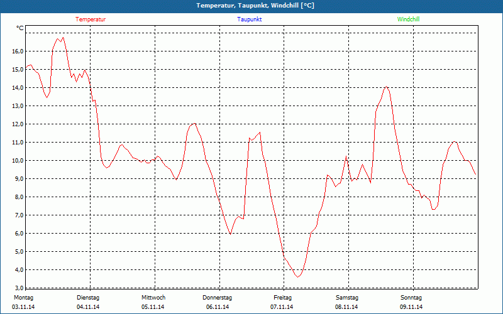This screenshot has width=503, height=314.
Task: Click the 4,0 y-axis value
Action: 20,270
